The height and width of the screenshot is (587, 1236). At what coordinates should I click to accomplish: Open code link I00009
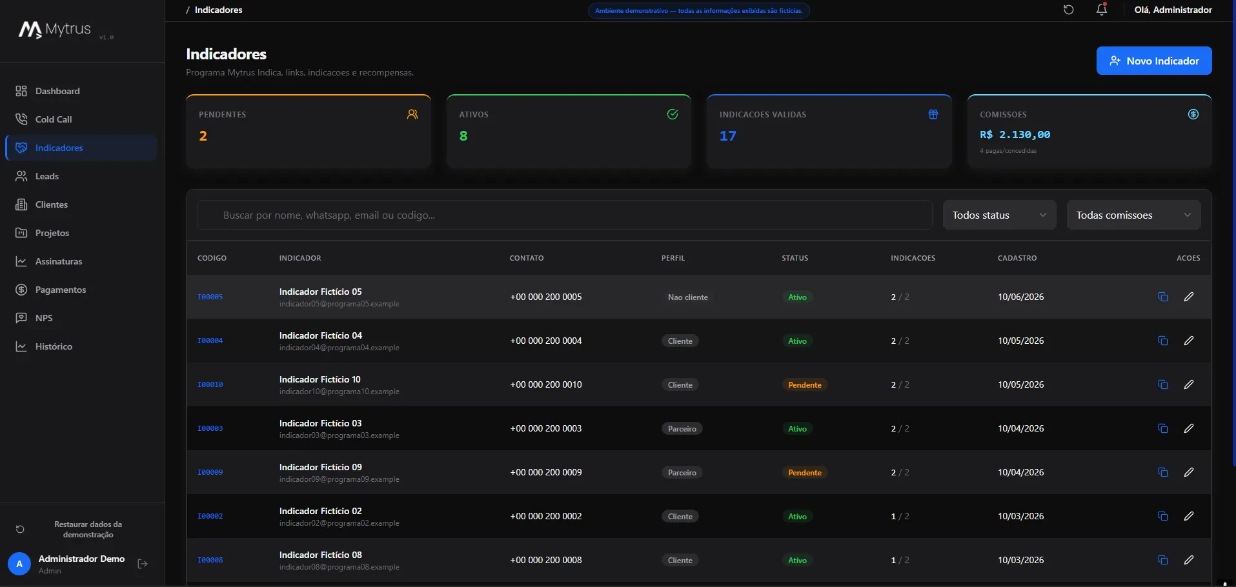coord(210,472)
